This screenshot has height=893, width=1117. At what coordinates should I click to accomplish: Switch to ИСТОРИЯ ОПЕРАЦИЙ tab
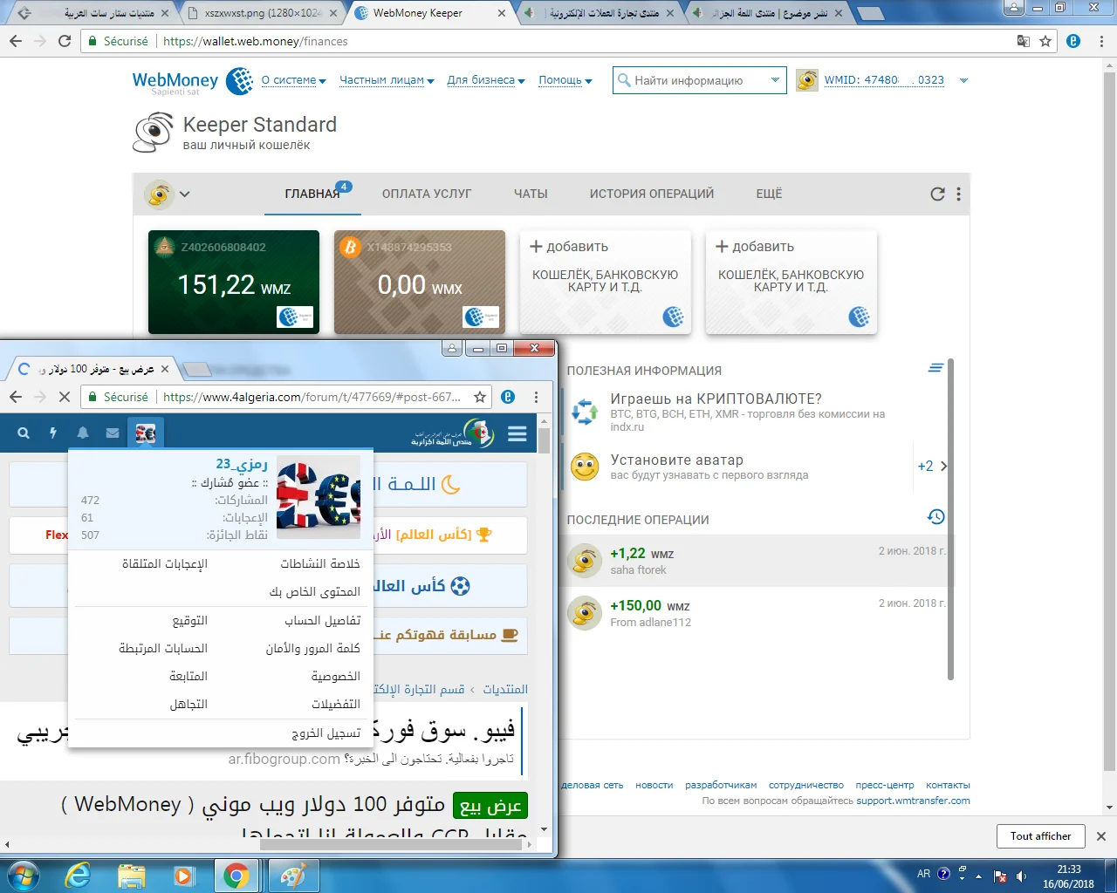point(651,194)
